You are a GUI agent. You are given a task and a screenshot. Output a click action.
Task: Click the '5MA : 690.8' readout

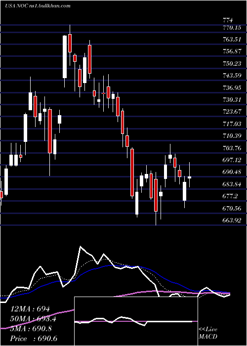coord(31,329)
